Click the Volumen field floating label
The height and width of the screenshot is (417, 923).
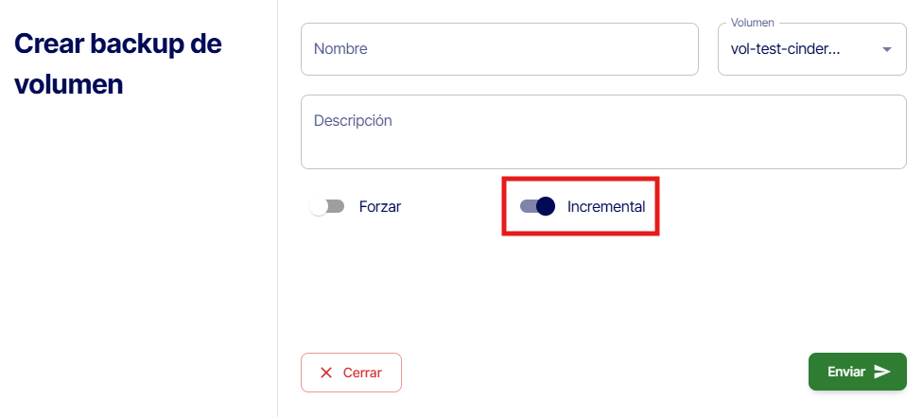(x=753, y=23)
